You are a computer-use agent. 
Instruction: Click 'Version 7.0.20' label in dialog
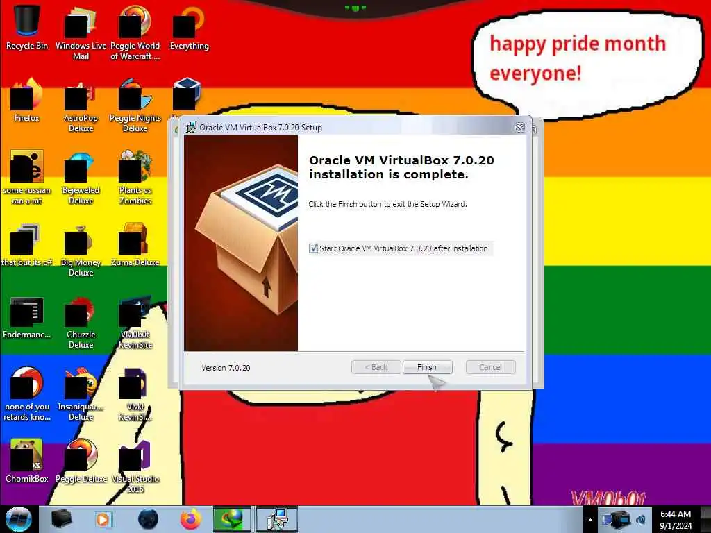pos(226,368)
